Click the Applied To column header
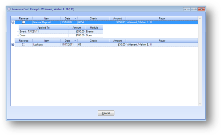Viewport: 221px width, 135px height. coord(44,28)
